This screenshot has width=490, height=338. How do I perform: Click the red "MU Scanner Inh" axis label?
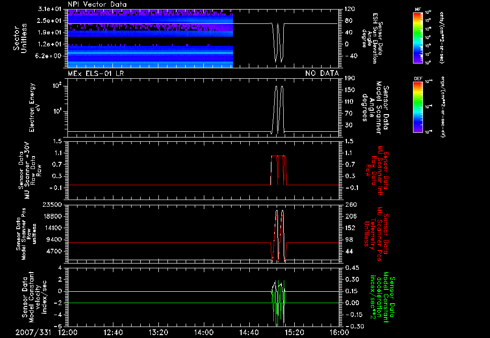(x=377, y=170)
